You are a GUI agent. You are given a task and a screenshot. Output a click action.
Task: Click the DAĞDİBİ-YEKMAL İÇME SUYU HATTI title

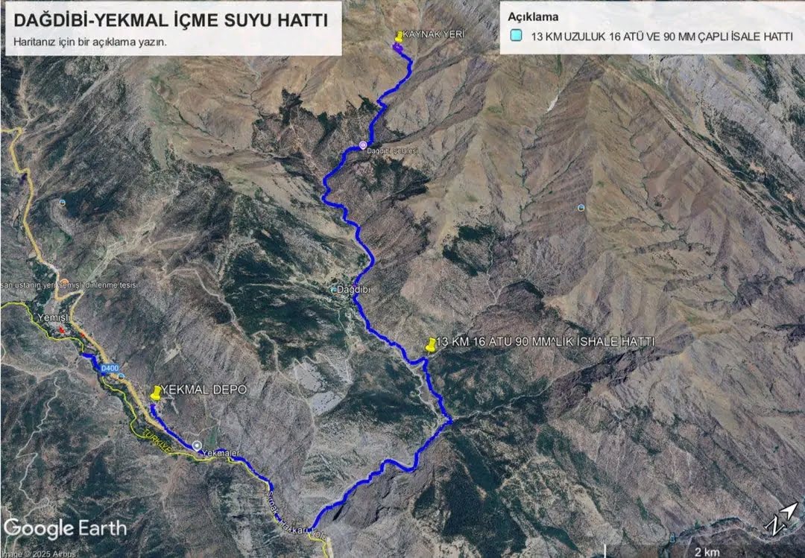(x=171, y=19)
